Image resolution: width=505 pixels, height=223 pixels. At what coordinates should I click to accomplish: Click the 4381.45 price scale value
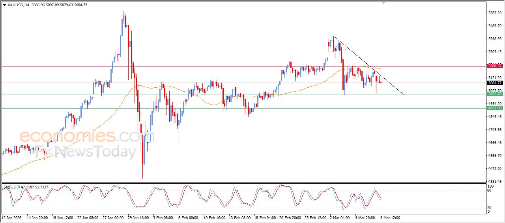(x=494, y=181)
